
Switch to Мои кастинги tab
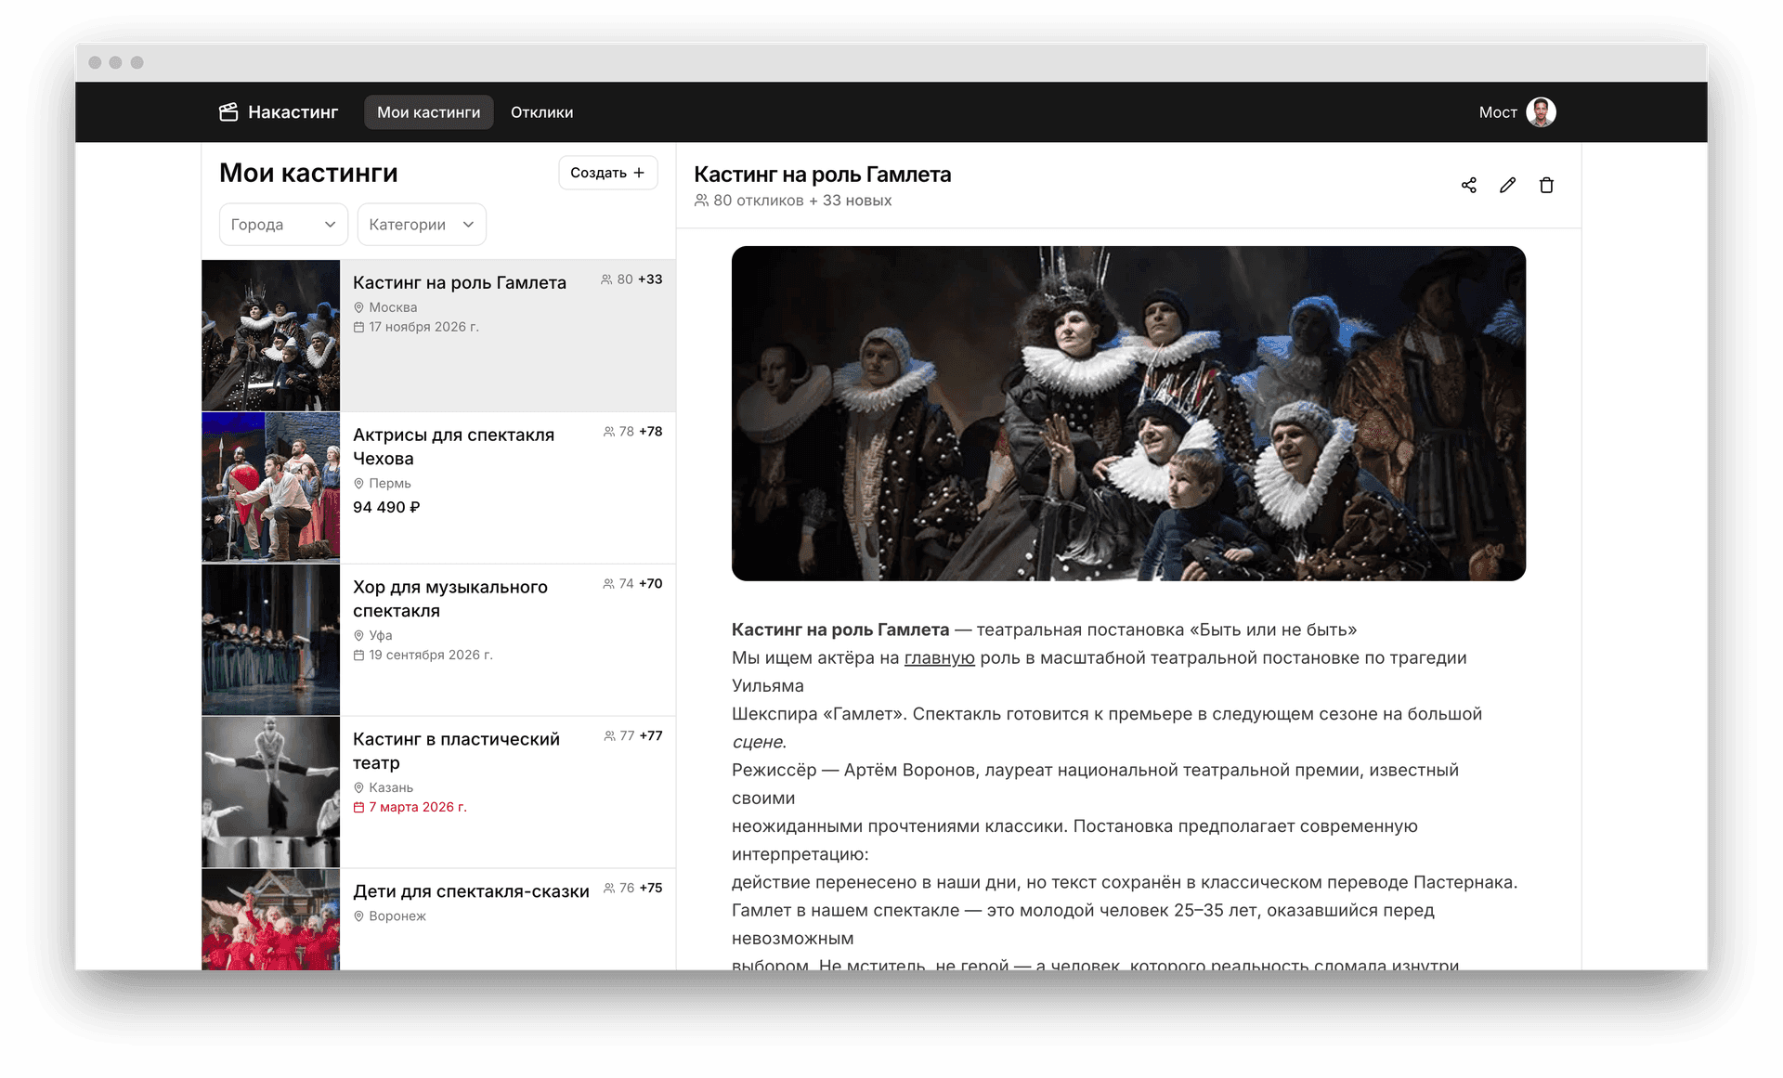coord(428,112)
